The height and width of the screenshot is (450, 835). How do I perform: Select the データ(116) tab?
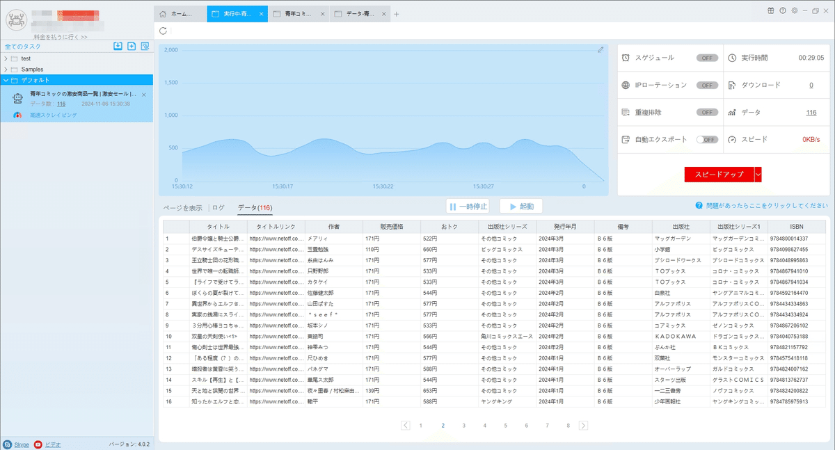coord(255,207)
